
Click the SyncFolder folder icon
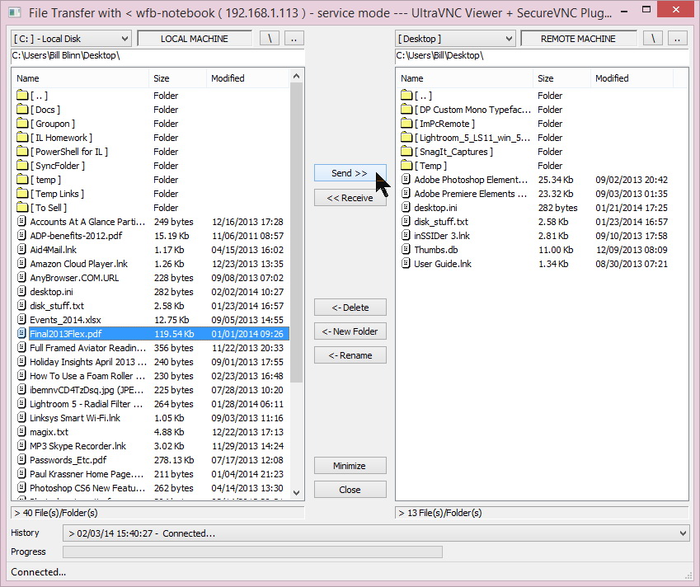point(22,165)
